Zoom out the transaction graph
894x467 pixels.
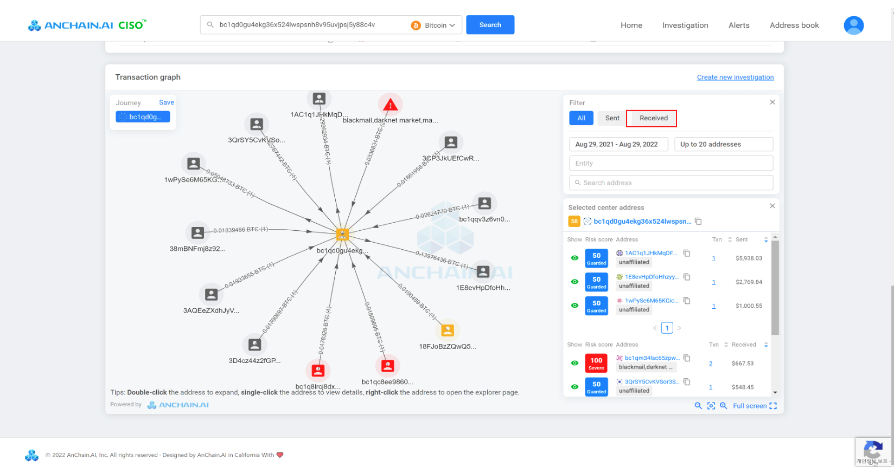coord(698,406)
